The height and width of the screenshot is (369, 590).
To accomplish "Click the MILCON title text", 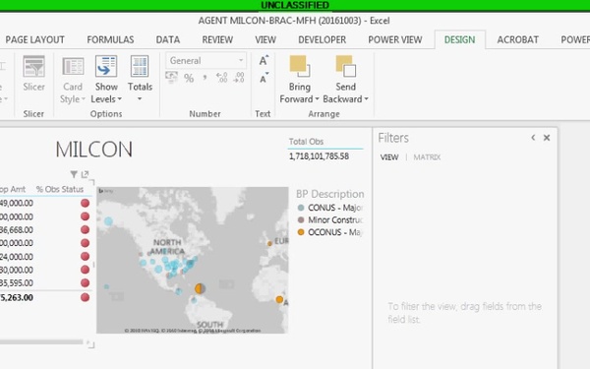I will click(94, 150).
